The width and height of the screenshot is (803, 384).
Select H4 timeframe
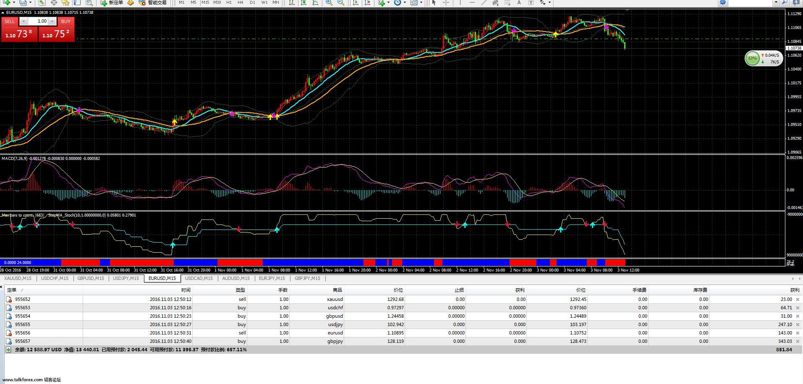pos(240,2)
